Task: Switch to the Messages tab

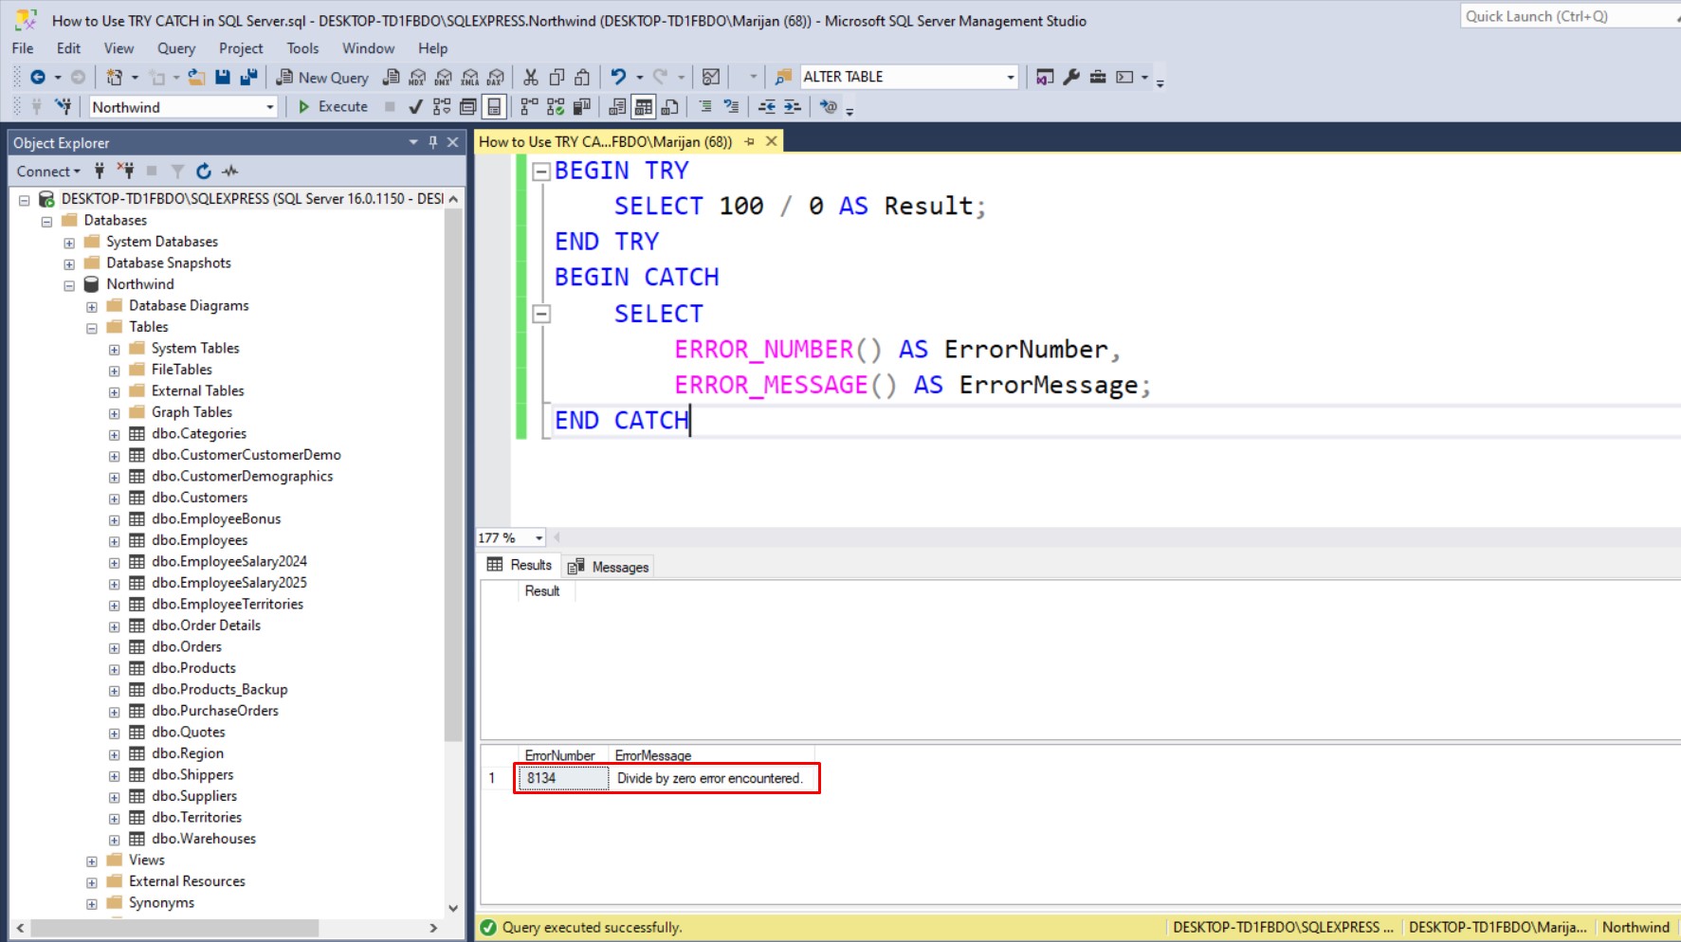Action: 610,567
